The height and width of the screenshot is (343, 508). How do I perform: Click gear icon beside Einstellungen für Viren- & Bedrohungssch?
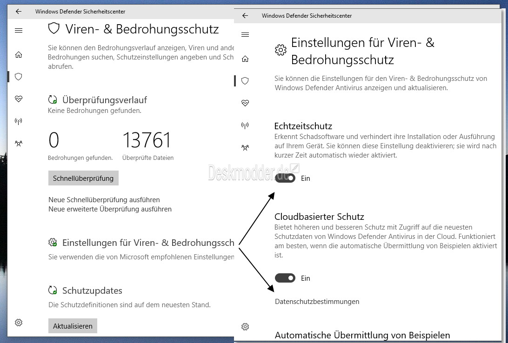pos(53,242)
